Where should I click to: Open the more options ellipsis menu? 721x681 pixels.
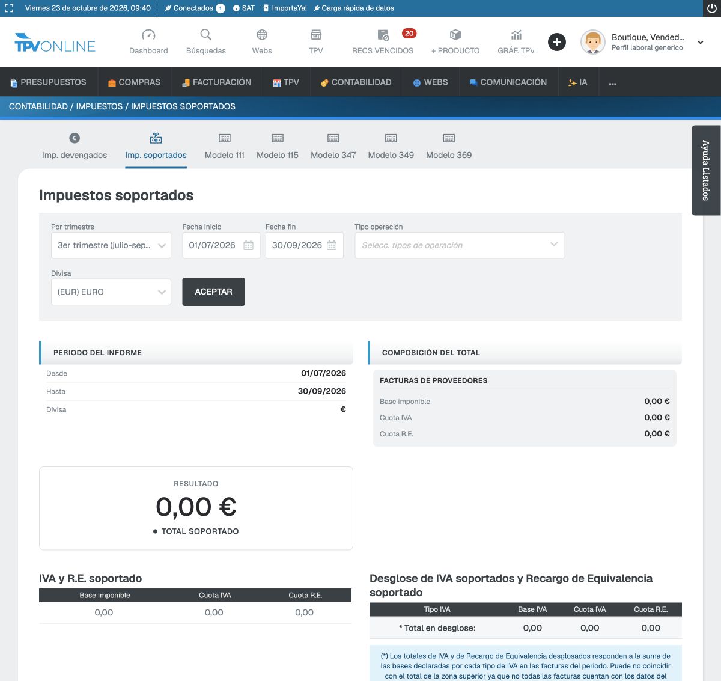click(x=613, y=82)
